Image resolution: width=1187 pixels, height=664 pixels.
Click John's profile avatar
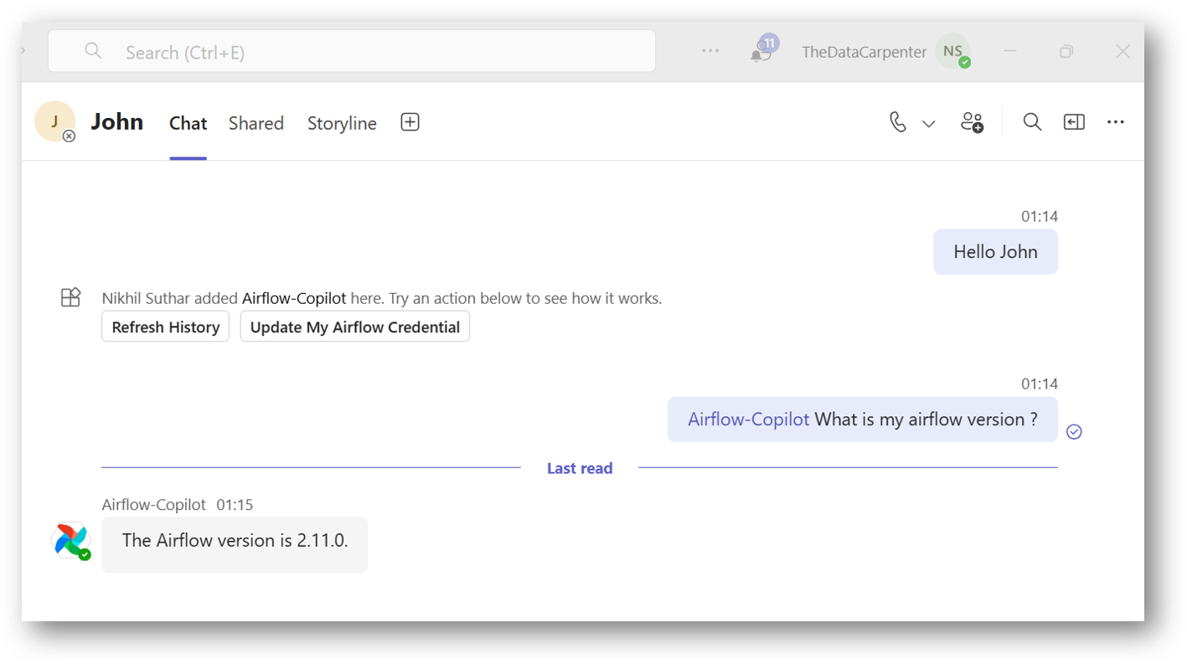tap(54, 121)
